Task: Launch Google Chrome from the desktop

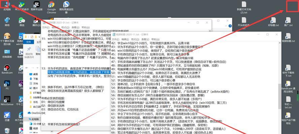Action: [x=52, y=7]
